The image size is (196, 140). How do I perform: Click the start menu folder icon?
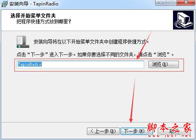tap(23, 42)
